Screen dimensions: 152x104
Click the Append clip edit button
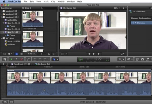45,59
